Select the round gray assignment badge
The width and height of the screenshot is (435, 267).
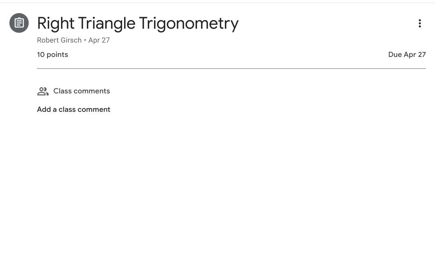[19, 23]
